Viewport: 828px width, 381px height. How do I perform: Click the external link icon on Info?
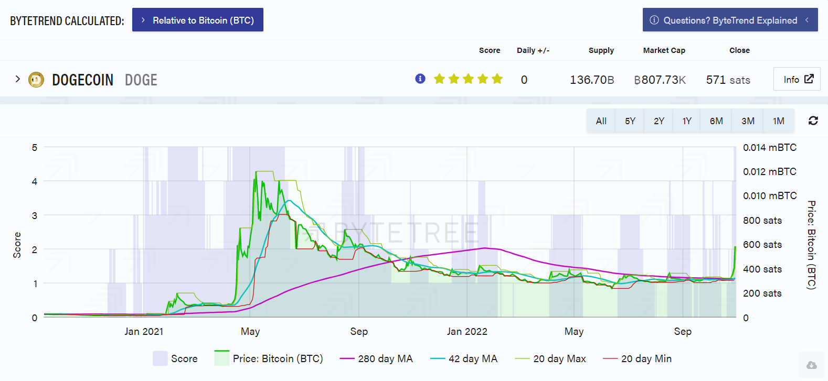(x=809, y=79)
